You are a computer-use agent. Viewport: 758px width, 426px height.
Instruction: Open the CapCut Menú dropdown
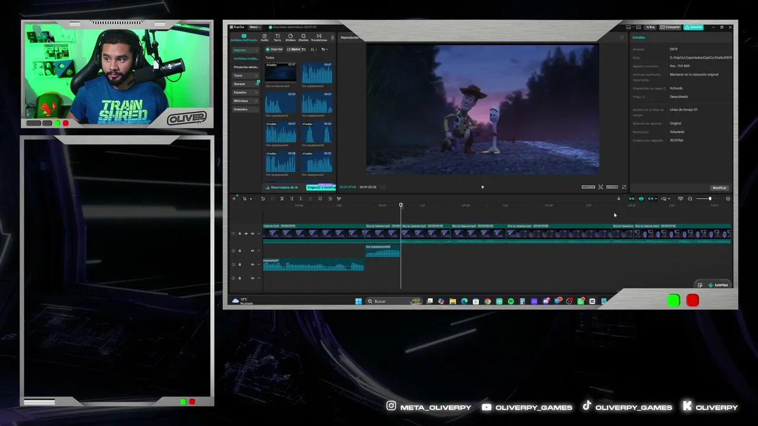coord(254,27)
